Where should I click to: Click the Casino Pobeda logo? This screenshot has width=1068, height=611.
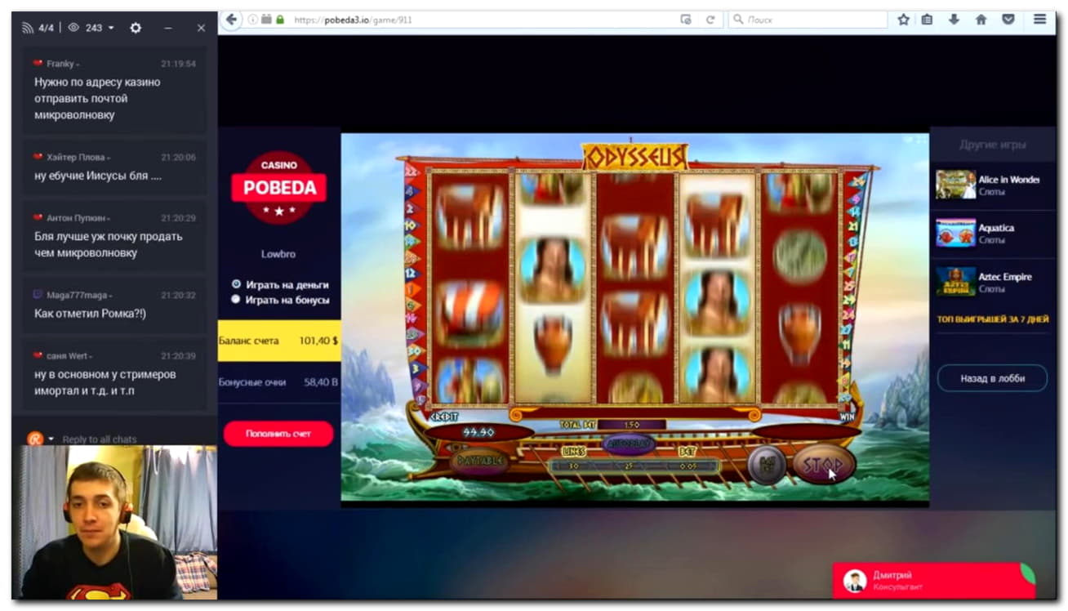click(x=279, y=188)
